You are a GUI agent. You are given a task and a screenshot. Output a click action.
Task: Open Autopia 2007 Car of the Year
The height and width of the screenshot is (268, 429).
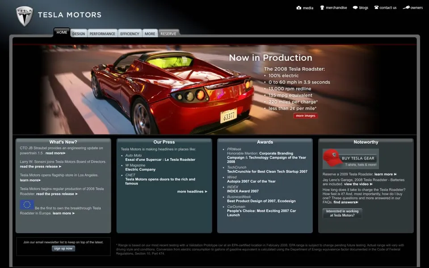(x=251, y=181)
